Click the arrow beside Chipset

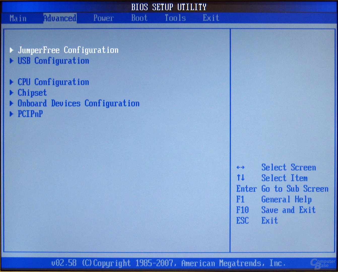tap(11, 93)
